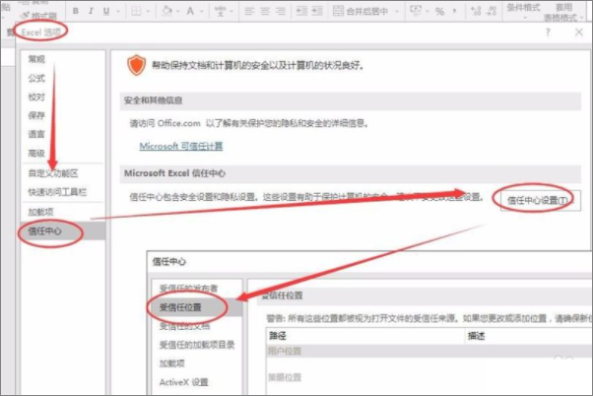
Task: Expand the Fill Color dropdown arrow
Action: coord(177,12)
